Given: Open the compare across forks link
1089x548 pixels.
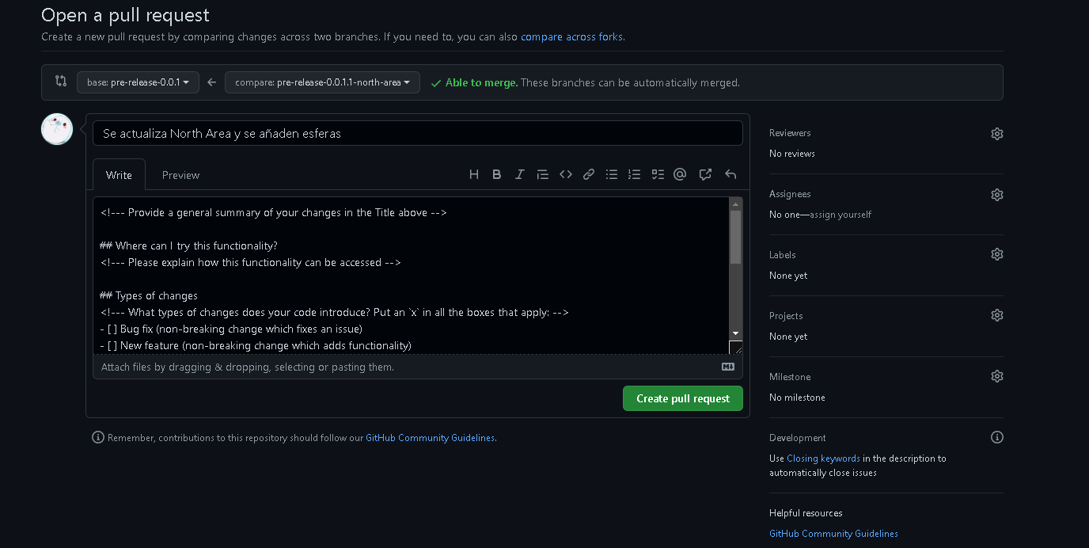Looking at the screenshot, I should click(x=571, y=36).
